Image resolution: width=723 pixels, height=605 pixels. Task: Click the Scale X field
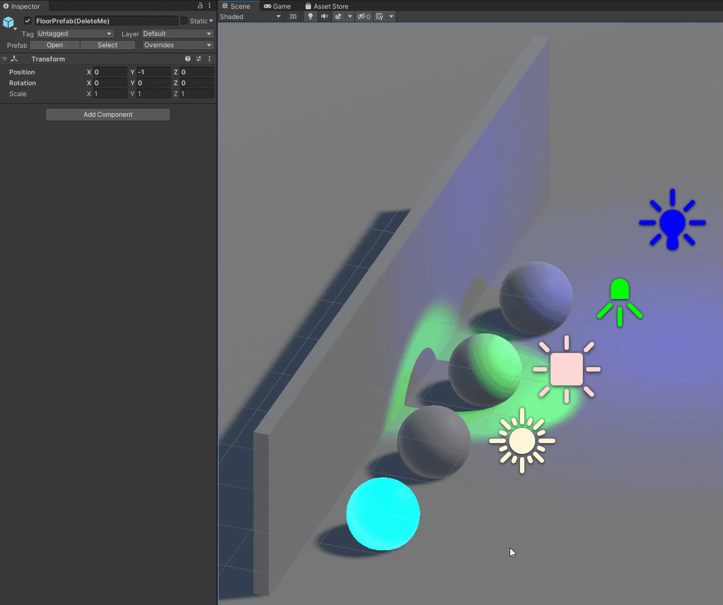pos(110,93)
